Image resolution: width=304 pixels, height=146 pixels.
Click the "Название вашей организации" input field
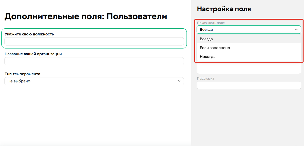click(x=94, y=61)
